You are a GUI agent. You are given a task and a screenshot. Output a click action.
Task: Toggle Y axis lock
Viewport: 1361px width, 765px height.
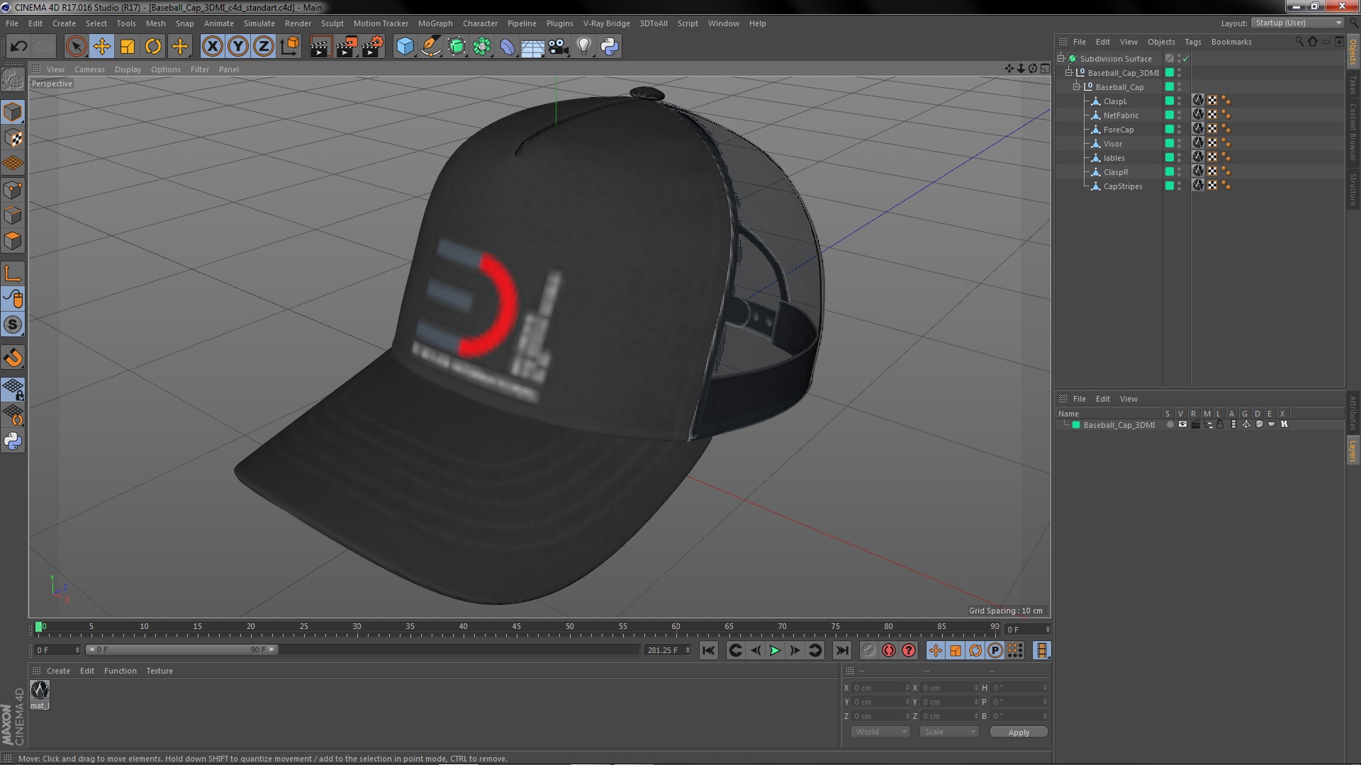click(237, 47)
